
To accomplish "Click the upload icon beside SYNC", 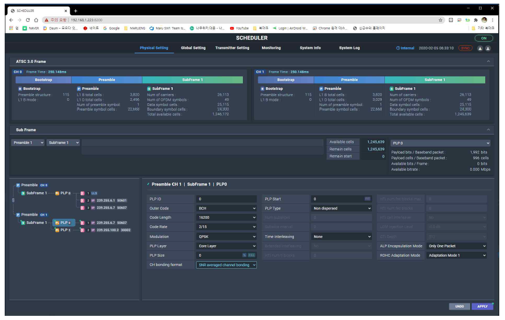I will point(488,48).
